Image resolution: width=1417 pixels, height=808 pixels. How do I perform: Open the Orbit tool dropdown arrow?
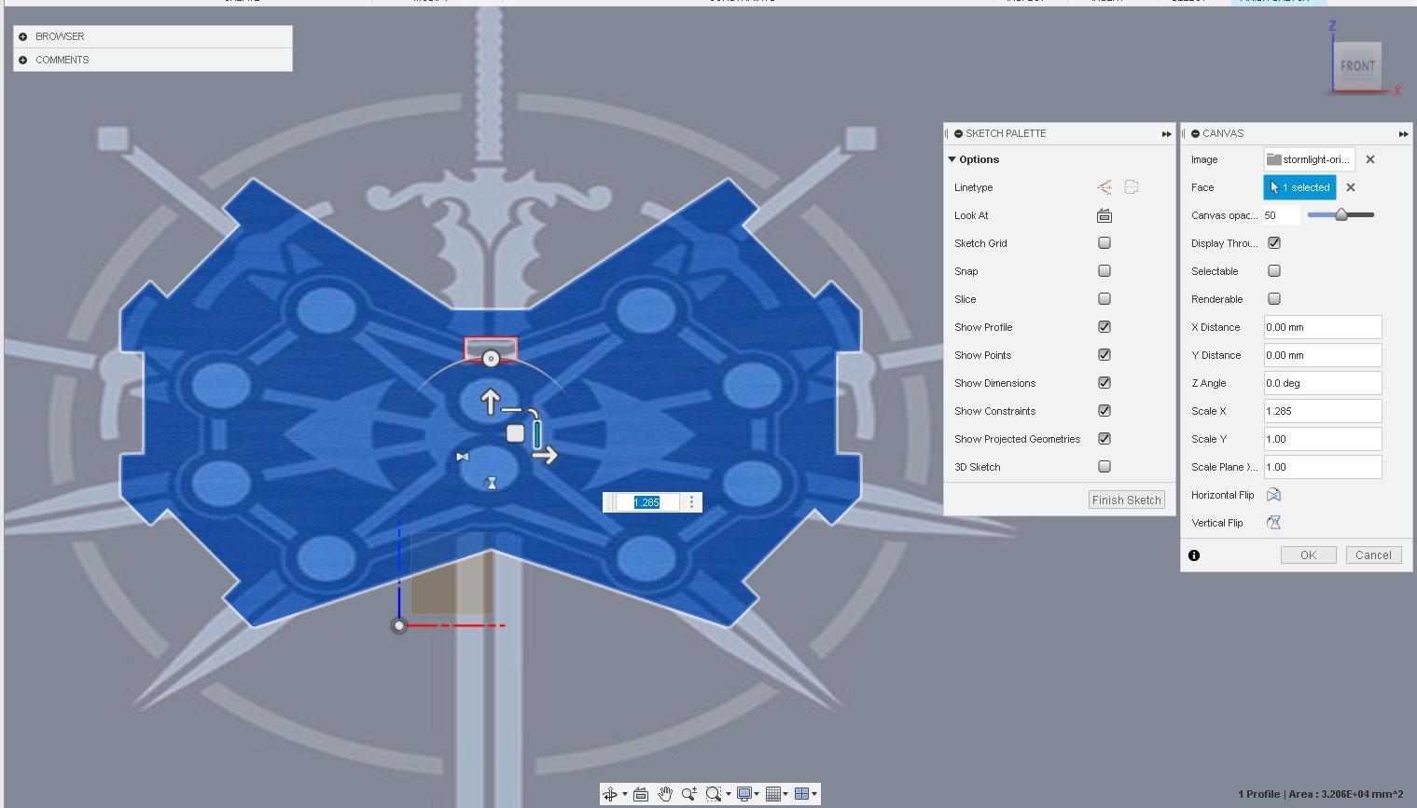[x=624, y=795]
